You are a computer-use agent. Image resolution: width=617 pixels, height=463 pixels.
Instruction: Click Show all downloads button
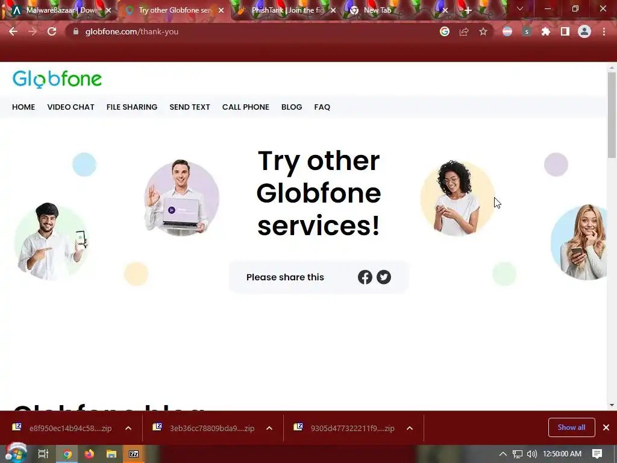coord(571,427)
